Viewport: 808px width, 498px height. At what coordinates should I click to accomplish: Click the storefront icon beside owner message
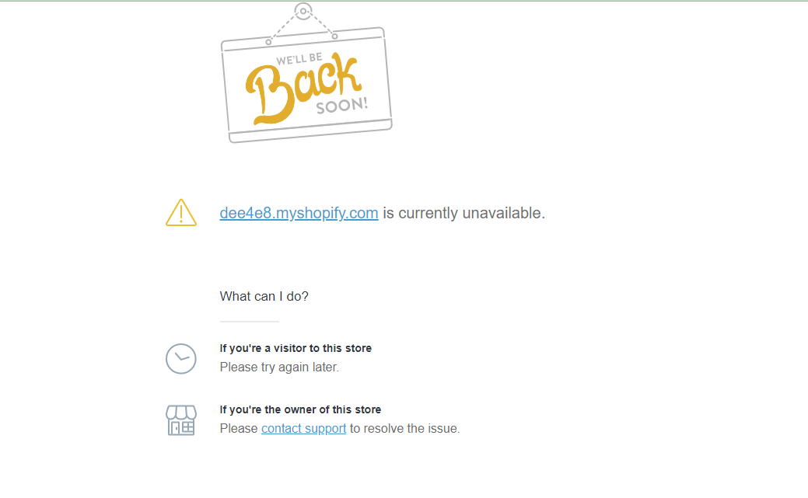[181, 420]
